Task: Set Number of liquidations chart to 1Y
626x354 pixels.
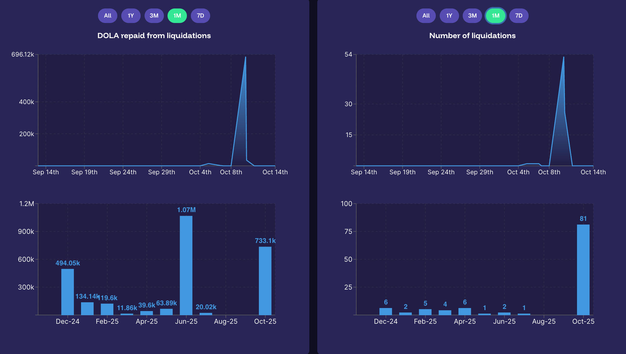Action: [449, 16]
